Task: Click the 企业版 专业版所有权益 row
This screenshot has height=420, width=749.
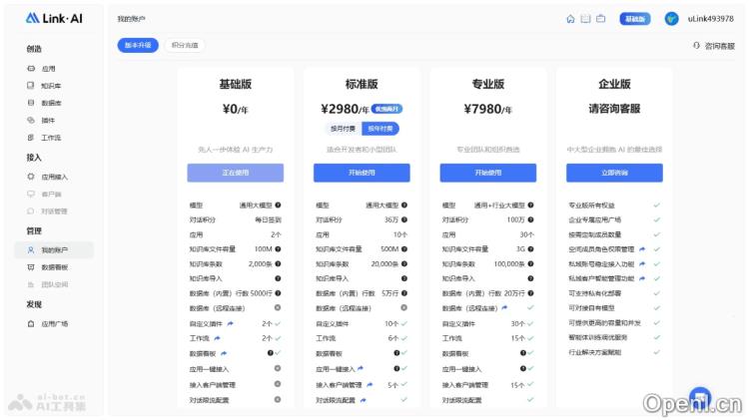Action: (614, 206)
